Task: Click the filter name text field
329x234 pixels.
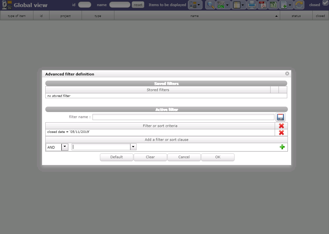Action: [183, 117]
